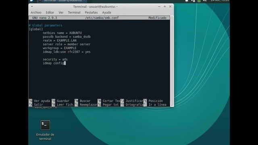This screenshot has height=145, width=258.
Task: Select the Terminal taskbar window button
Action: click(62, 1)
